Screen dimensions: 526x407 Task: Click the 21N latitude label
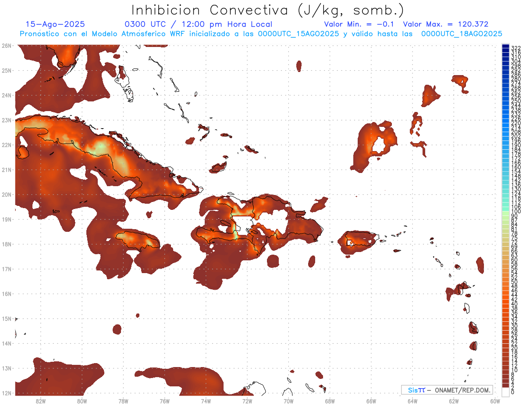[x=6, y=169]
